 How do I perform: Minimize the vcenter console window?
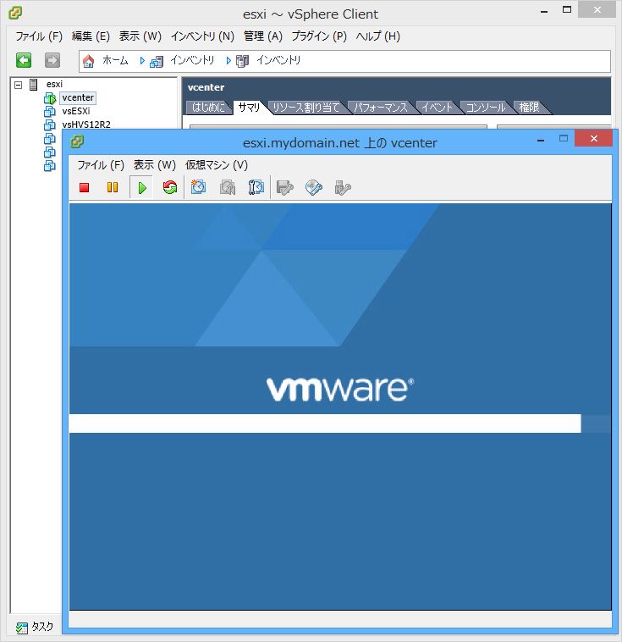541,140
